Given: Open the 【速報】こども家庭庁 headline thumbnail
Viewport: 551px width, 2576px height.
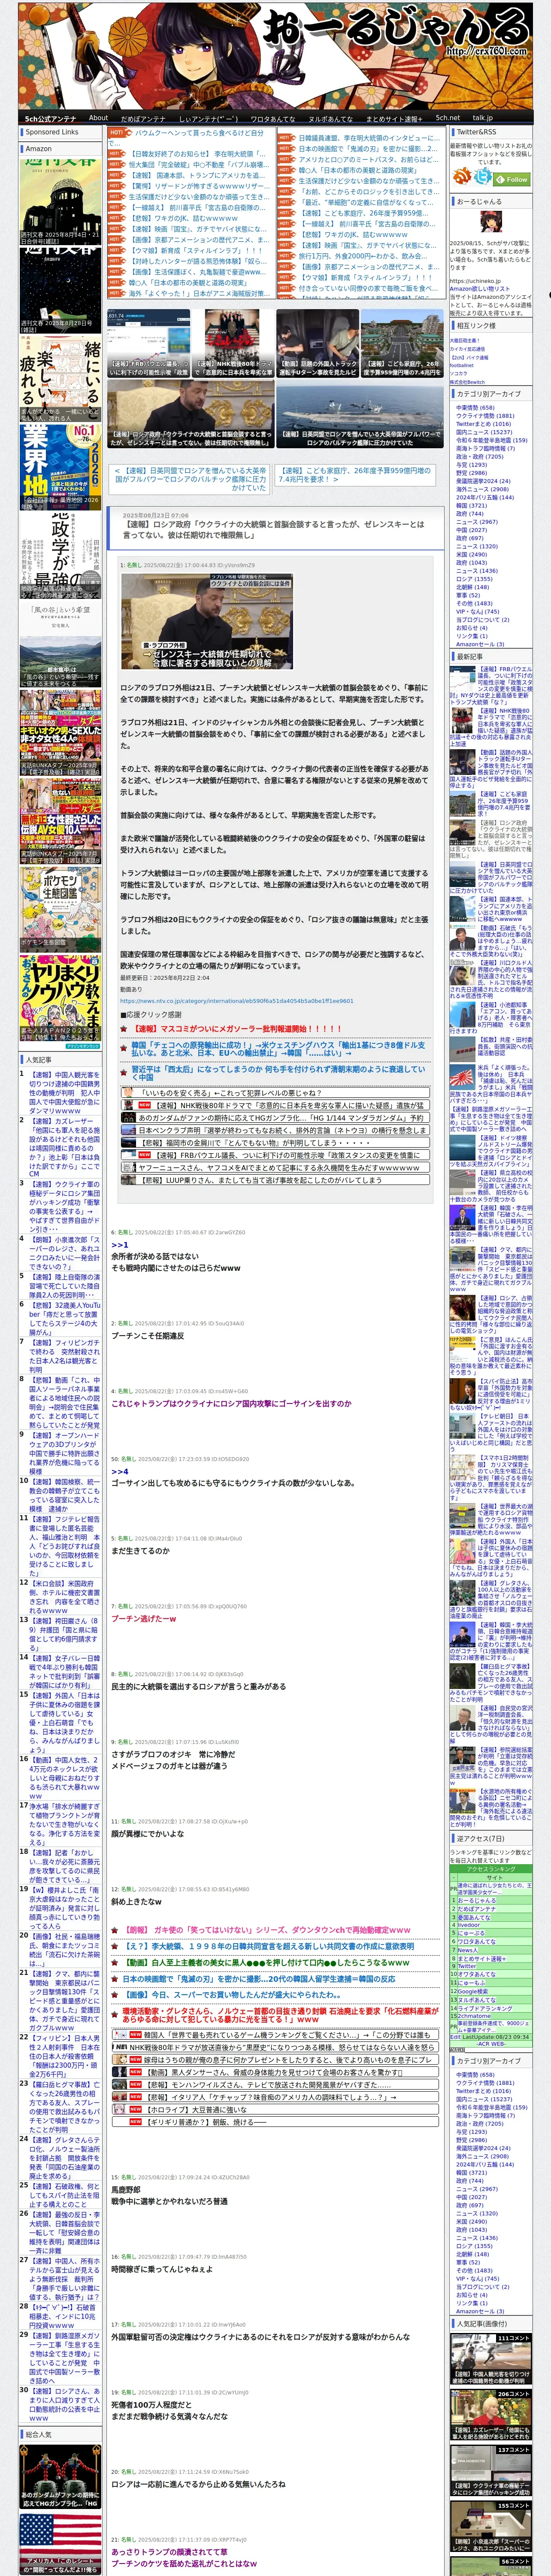Looking at the screenshot, I should point(402,343).
